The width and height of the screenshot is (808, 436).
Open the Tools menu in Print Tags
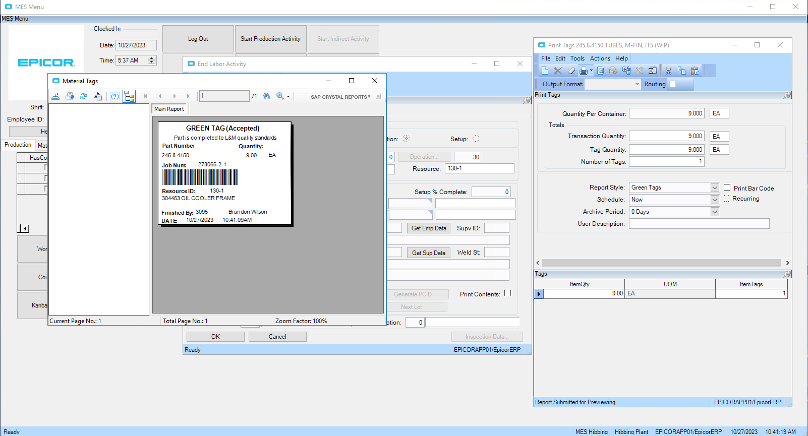[578, 58]
